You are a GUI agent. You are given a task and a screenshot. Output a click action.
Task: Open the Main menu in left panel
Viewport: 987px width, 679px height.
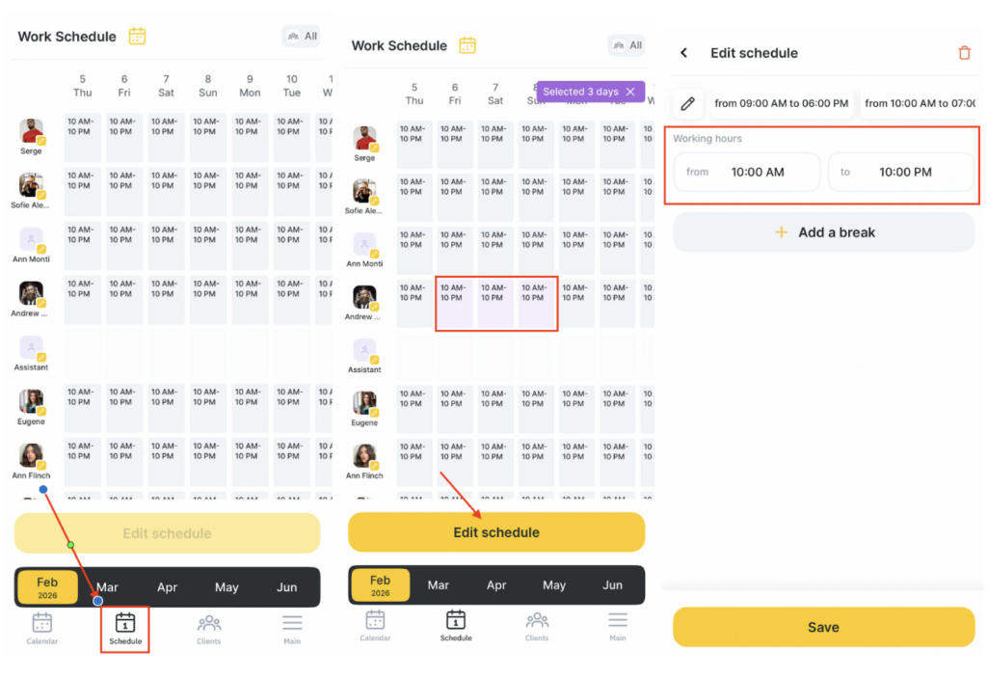[292, 629]
